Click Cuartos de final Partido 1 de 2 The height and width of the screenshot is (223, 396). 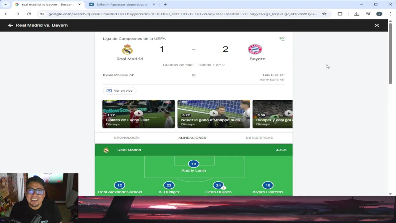pyautogui.click(x=194, y=65)
